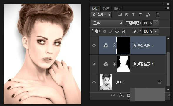Open the 正常 blend mode dropdown
The image size is (173, 106).
(107, 23)
